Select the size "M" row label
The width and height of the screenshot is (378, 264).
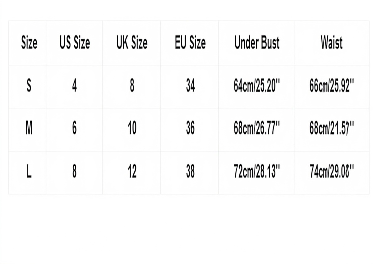click(29, 128)
